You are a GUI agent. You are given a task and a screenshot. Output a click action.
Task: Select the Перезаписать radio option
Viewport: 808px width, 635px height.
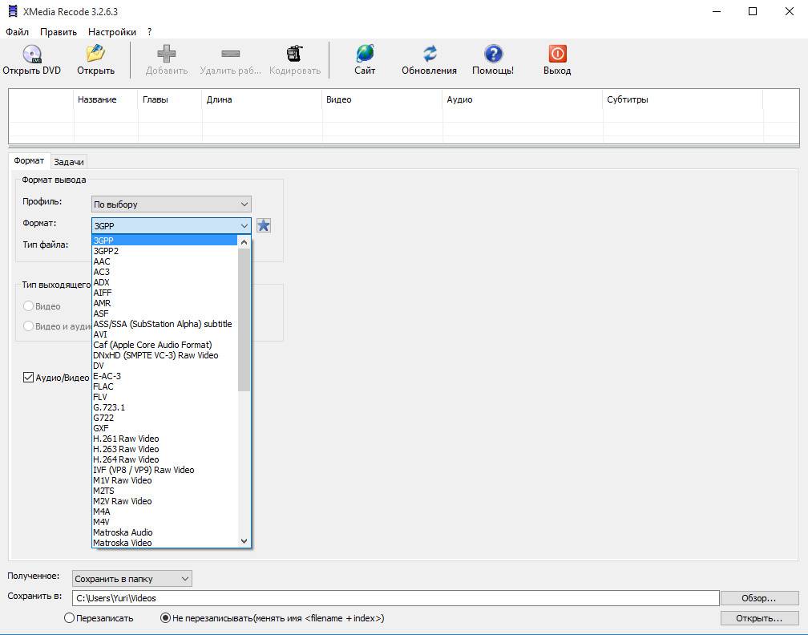69,618
